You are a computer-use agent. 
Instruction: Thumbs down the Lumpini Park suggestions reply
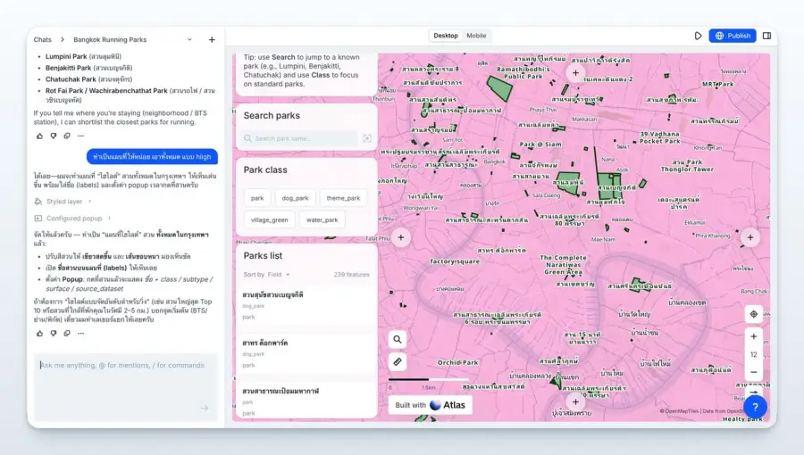(54, 136)
